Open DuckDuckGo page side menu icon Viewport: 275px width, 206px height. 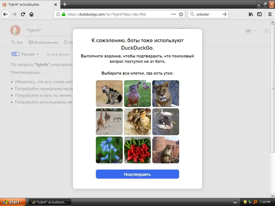pyautogui.click(x=267, y=31)
